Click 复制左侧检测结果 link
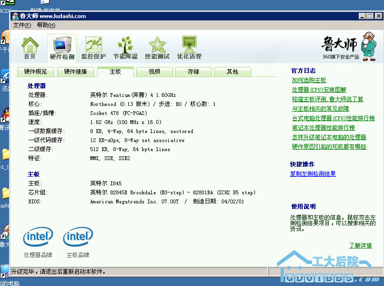 pos(313,174)
